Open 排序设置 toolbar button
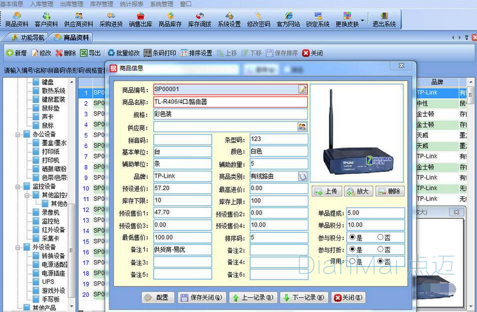Screen dimensions: 477x312 click(x=197, y=53)
